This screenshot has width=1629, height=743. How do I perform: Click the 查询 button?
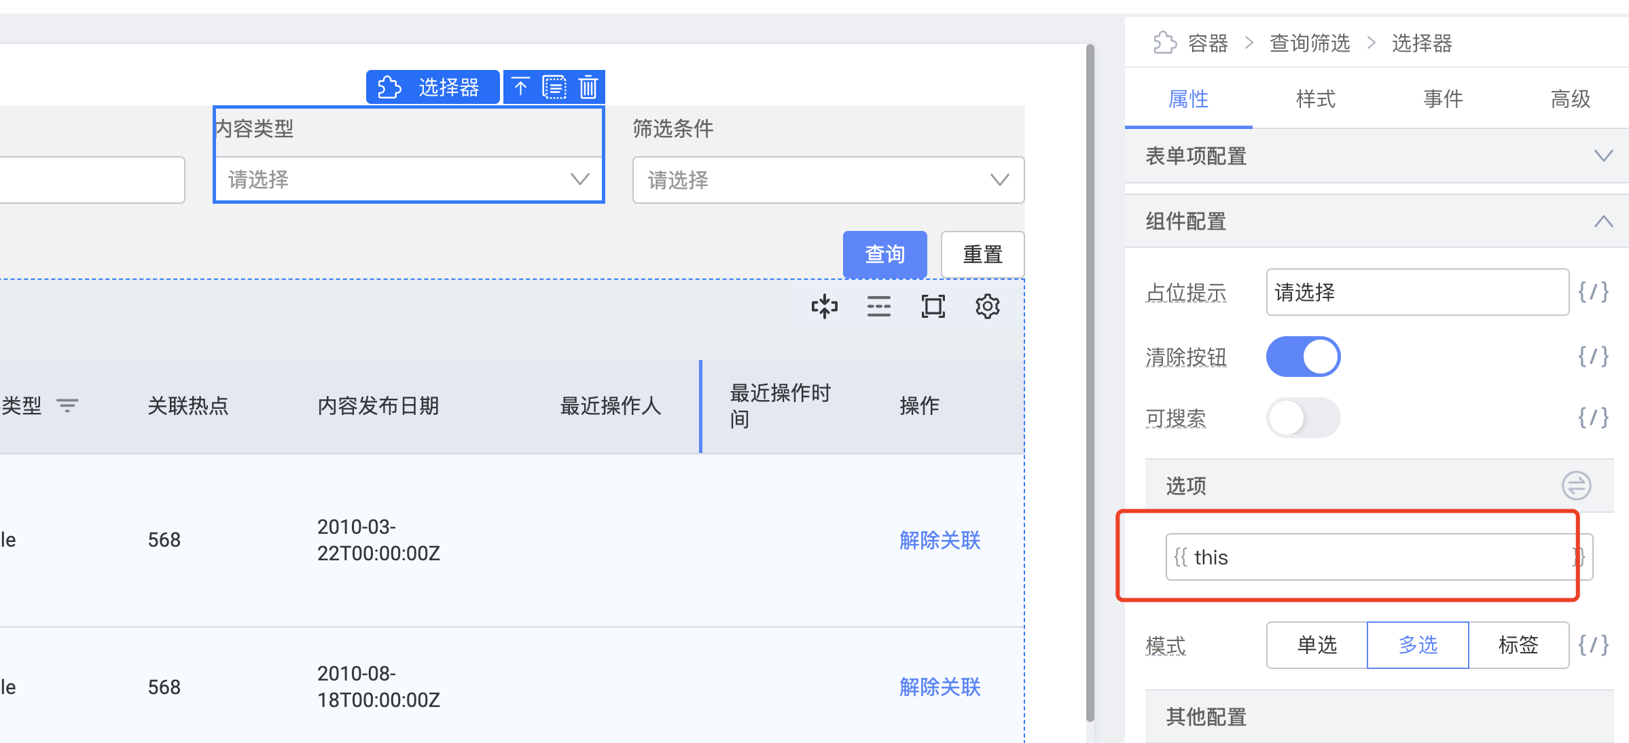pos(884,254)
